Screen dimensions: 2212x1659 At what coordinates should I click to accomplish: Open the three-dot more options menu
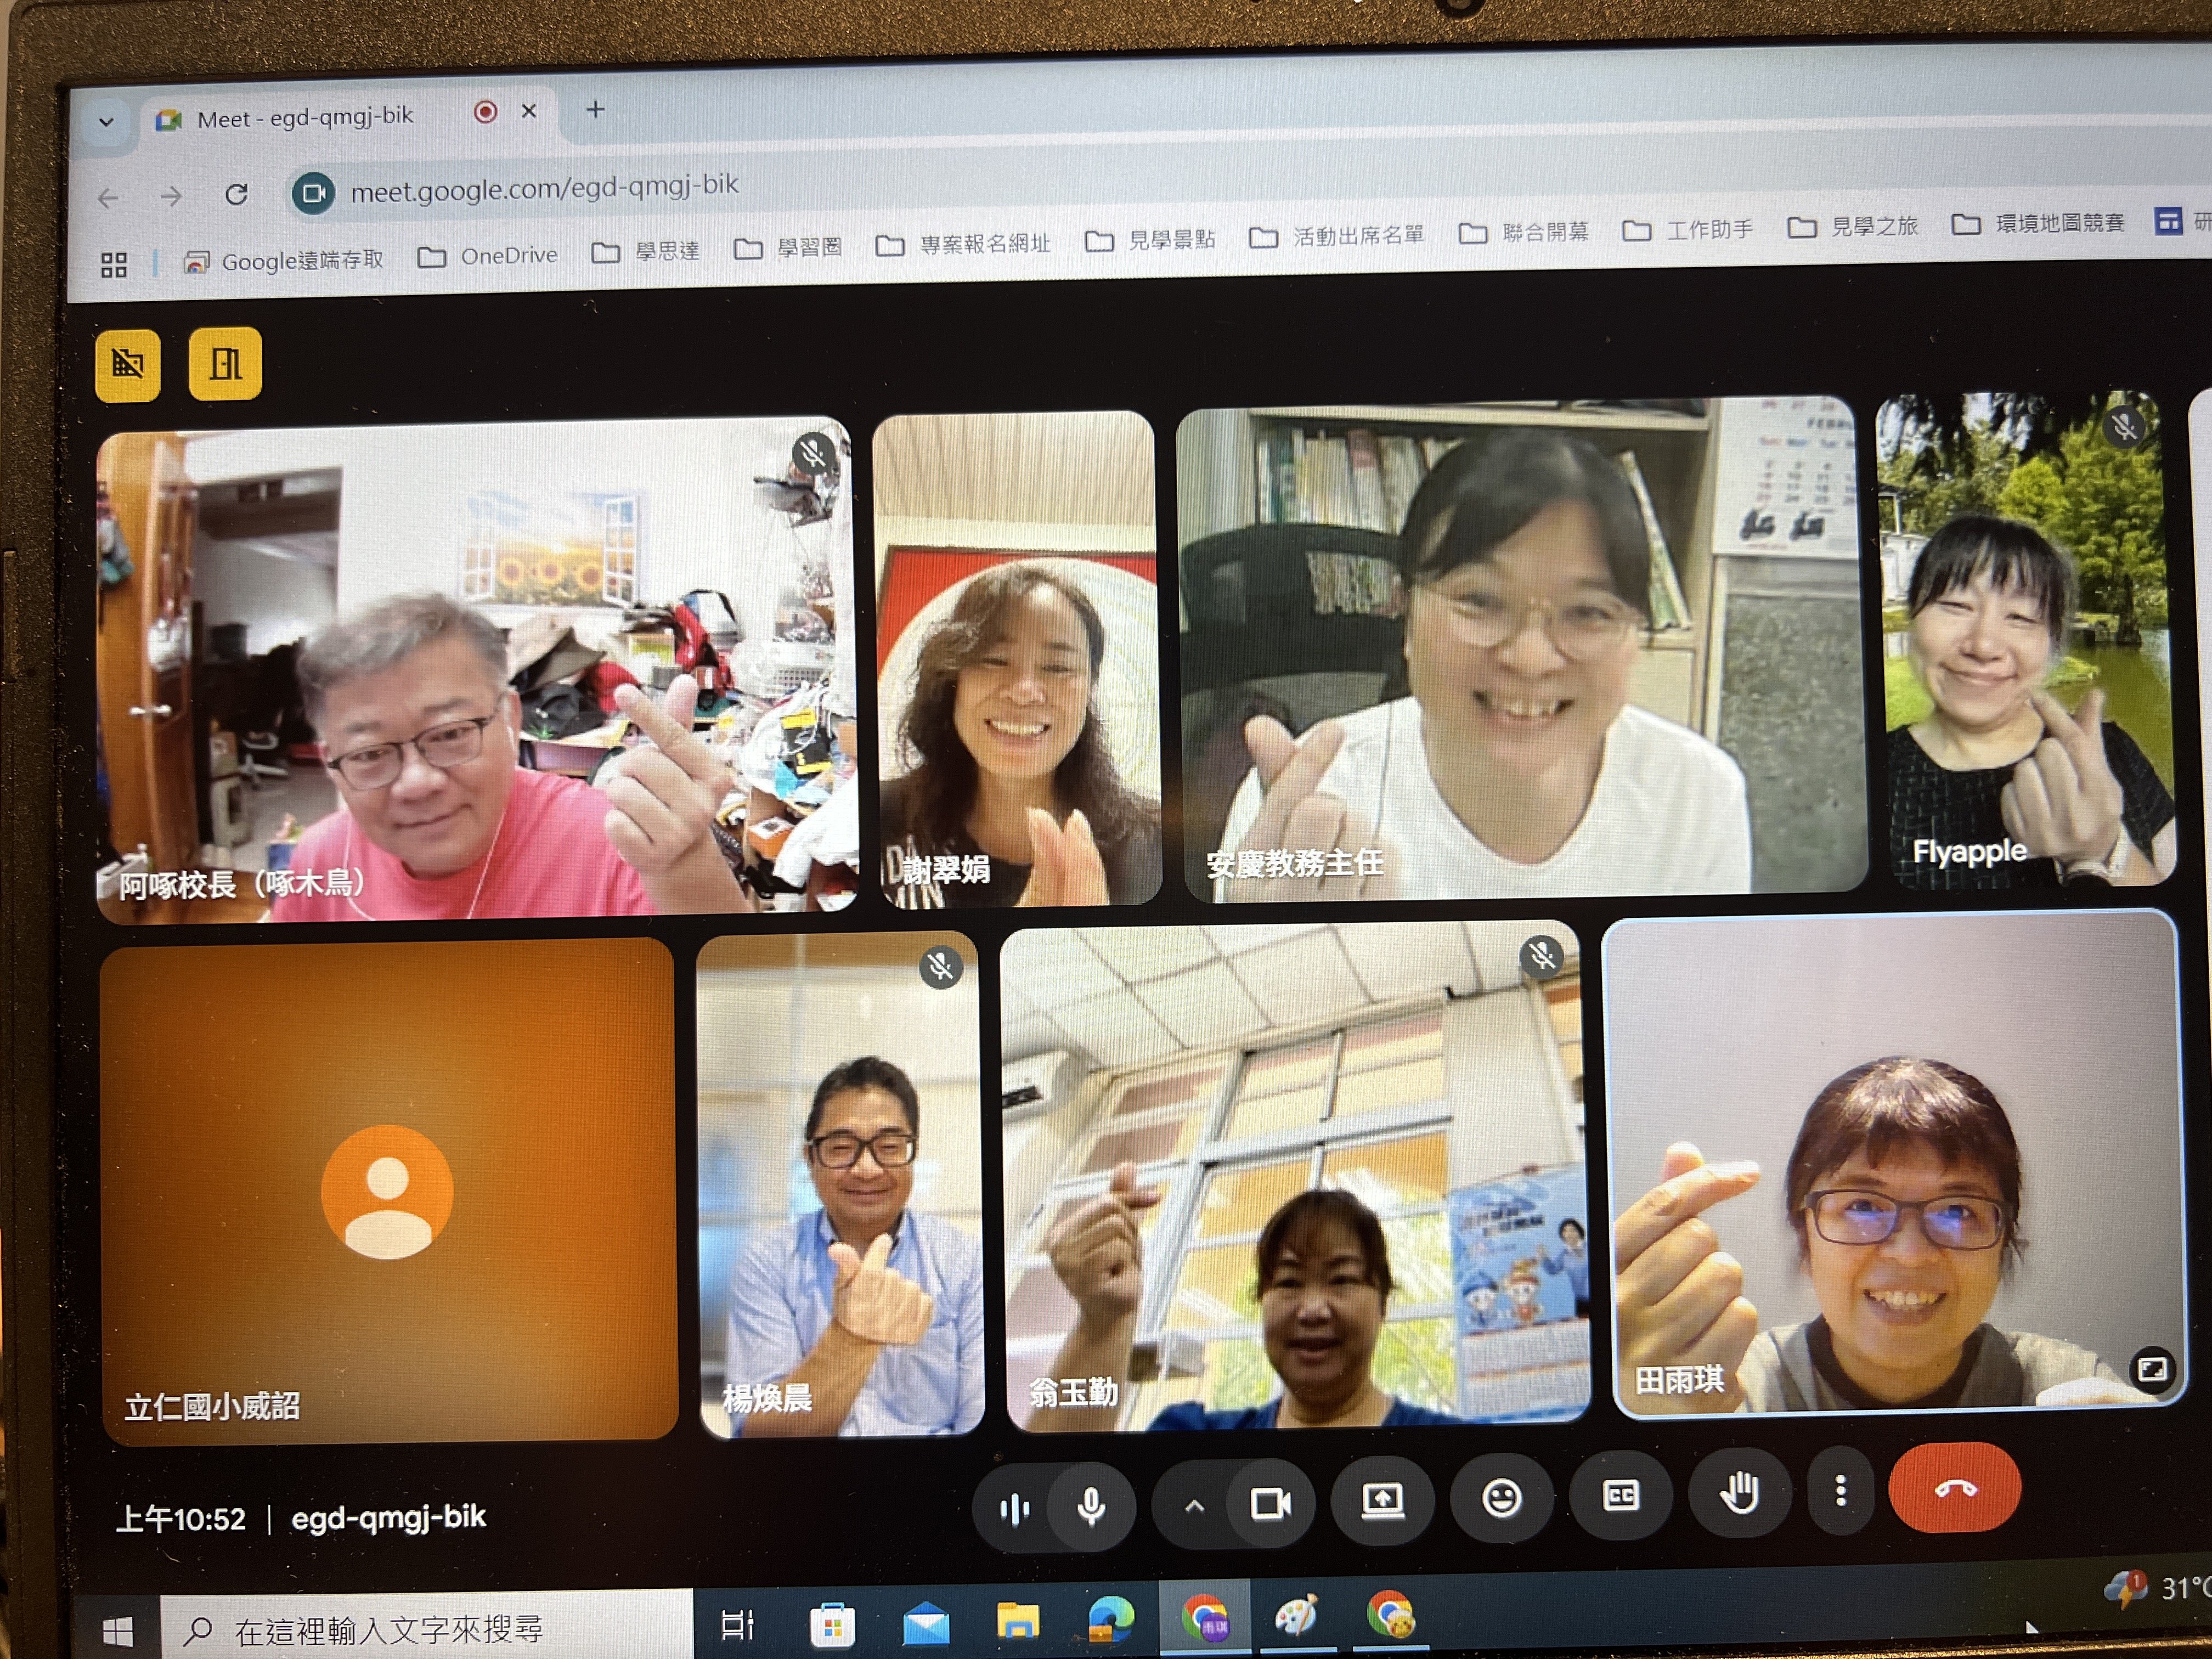pos(1840,1491)
